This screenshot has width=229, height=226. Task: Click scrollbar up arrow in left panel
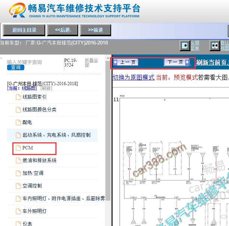[108, 58]
